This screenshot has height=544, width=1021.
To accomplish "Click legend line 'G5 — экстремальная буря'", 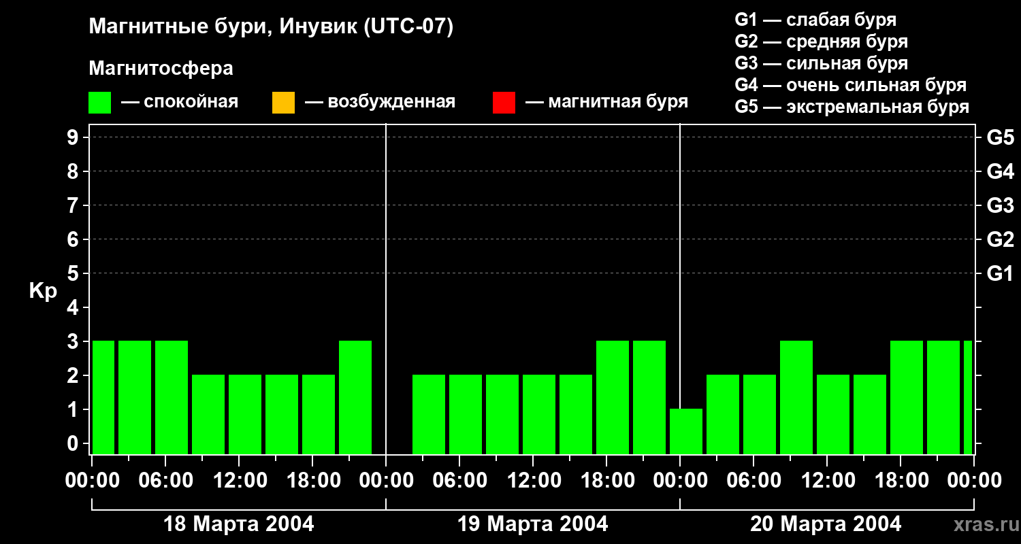I will click(852, 107).
